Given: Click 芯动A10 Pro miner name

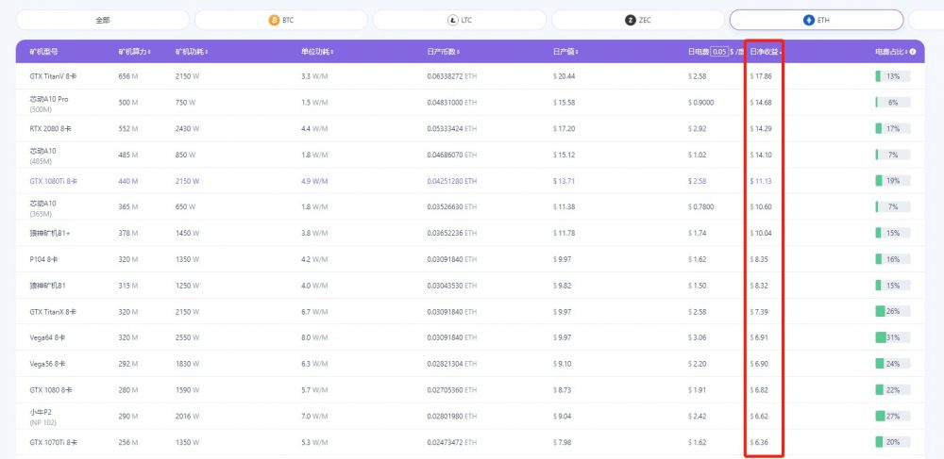Looking at the screenshot, I should coord(49,99).
